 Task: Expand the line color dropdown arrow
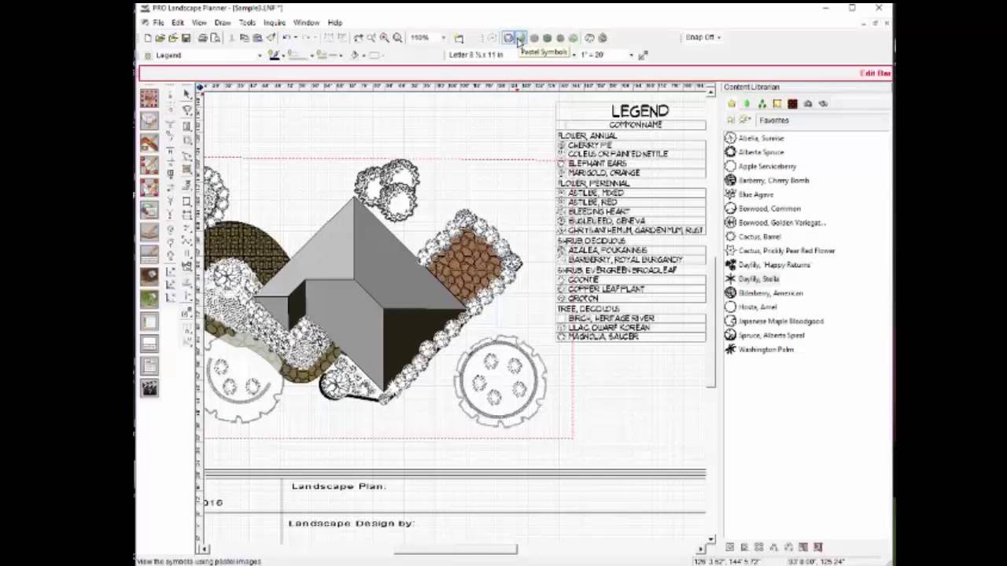pyautogui.click(x=284, y=55)
